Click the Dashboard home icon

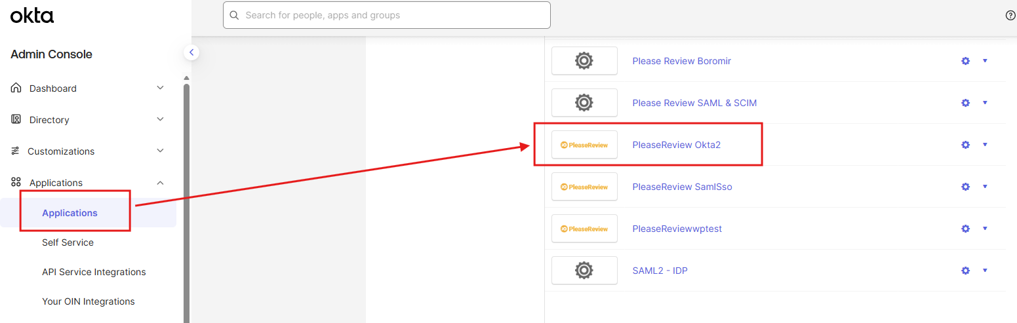(16, 88)
